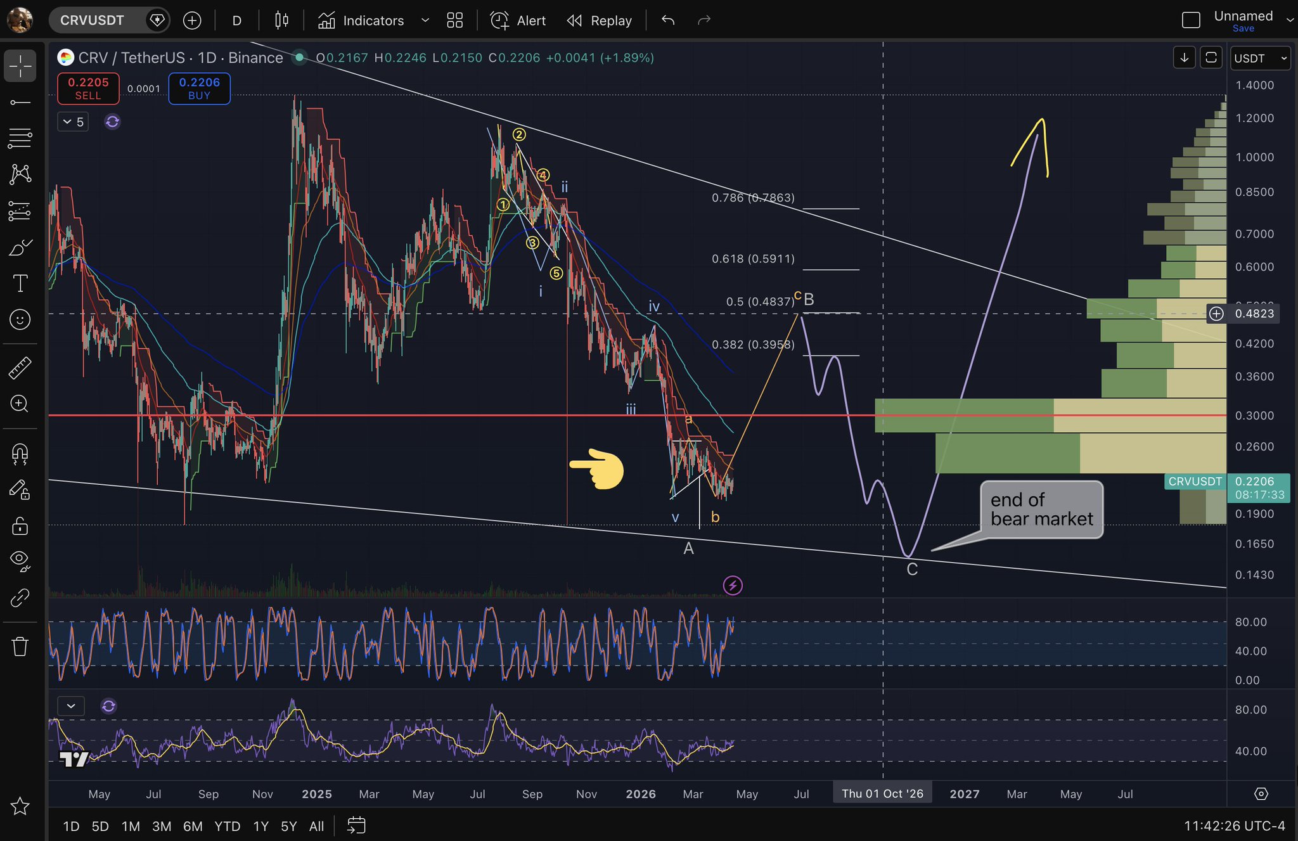Select the Trend Line drawing tool
The width and height of the screenshot is (1298, 841).
click(20, 103)
